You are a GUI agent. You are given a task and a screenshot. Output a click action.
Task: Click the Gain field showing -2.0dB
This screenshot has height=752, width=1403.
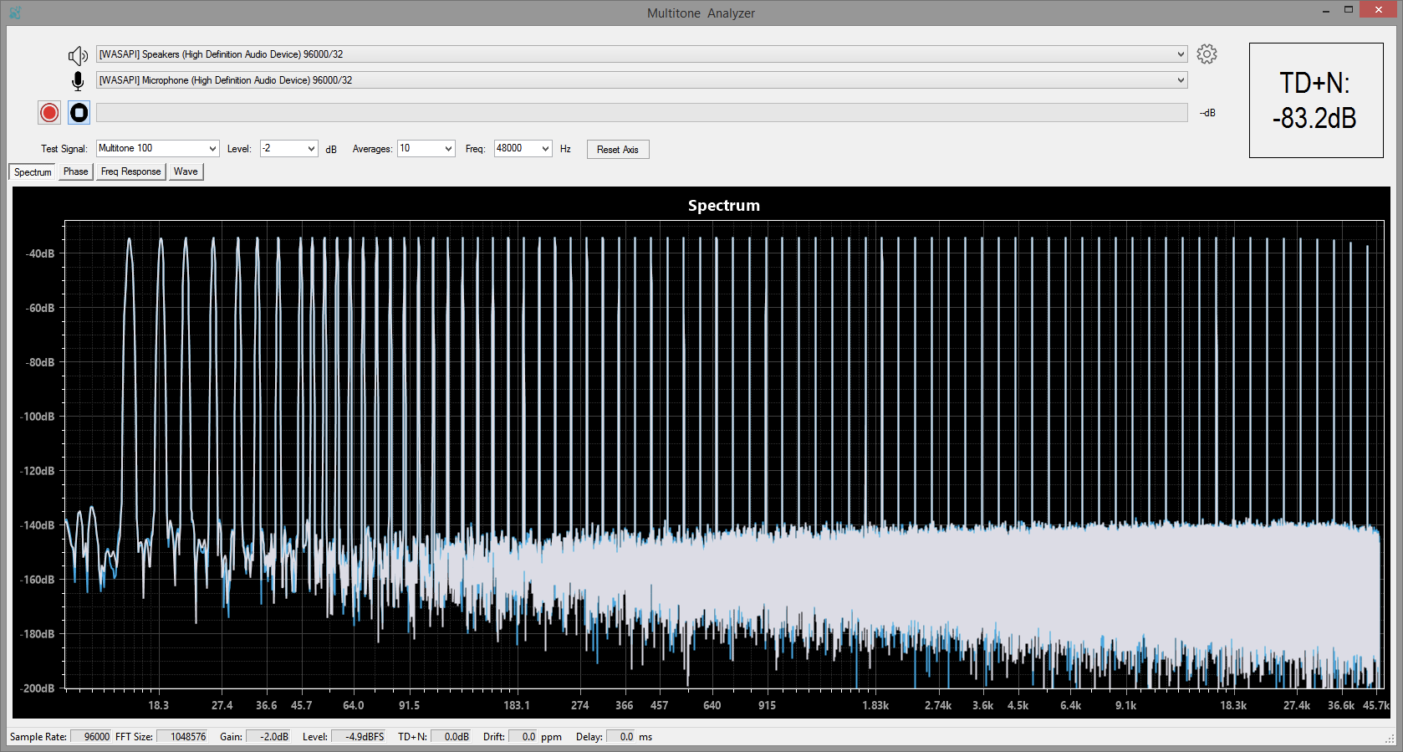pyautogui.click(x=268, y=737)
